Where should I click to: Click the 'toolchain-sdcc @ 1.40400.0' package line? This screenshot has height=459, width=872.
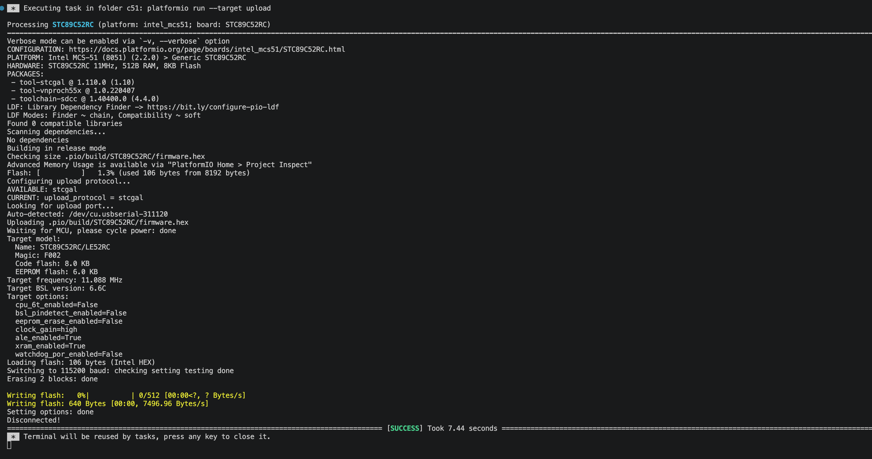85,99
